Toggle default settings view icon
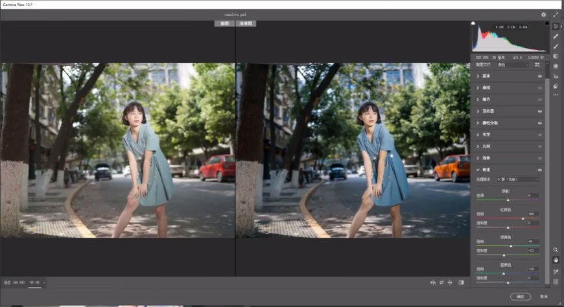Viewport: 564px width, 307px height. click(x=461, y=282)
